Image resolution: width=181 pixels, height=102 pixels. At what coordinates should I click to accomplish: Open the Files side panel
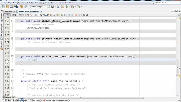click(x=1, y=37)
